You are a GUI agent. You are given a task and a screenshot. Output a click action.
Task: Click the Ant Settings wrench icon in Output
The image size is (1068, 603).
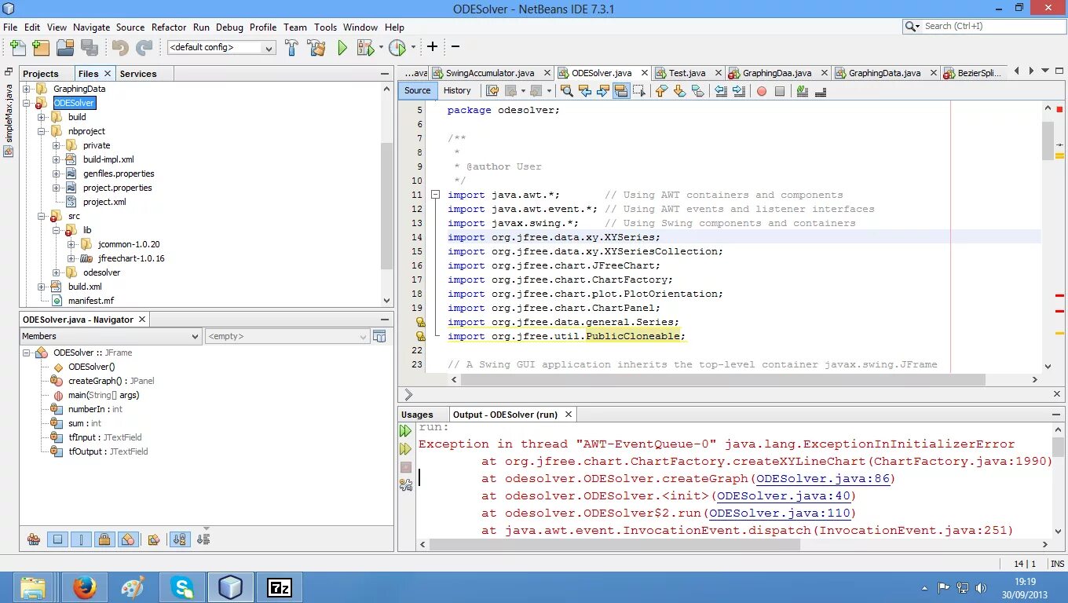[405, 485]
